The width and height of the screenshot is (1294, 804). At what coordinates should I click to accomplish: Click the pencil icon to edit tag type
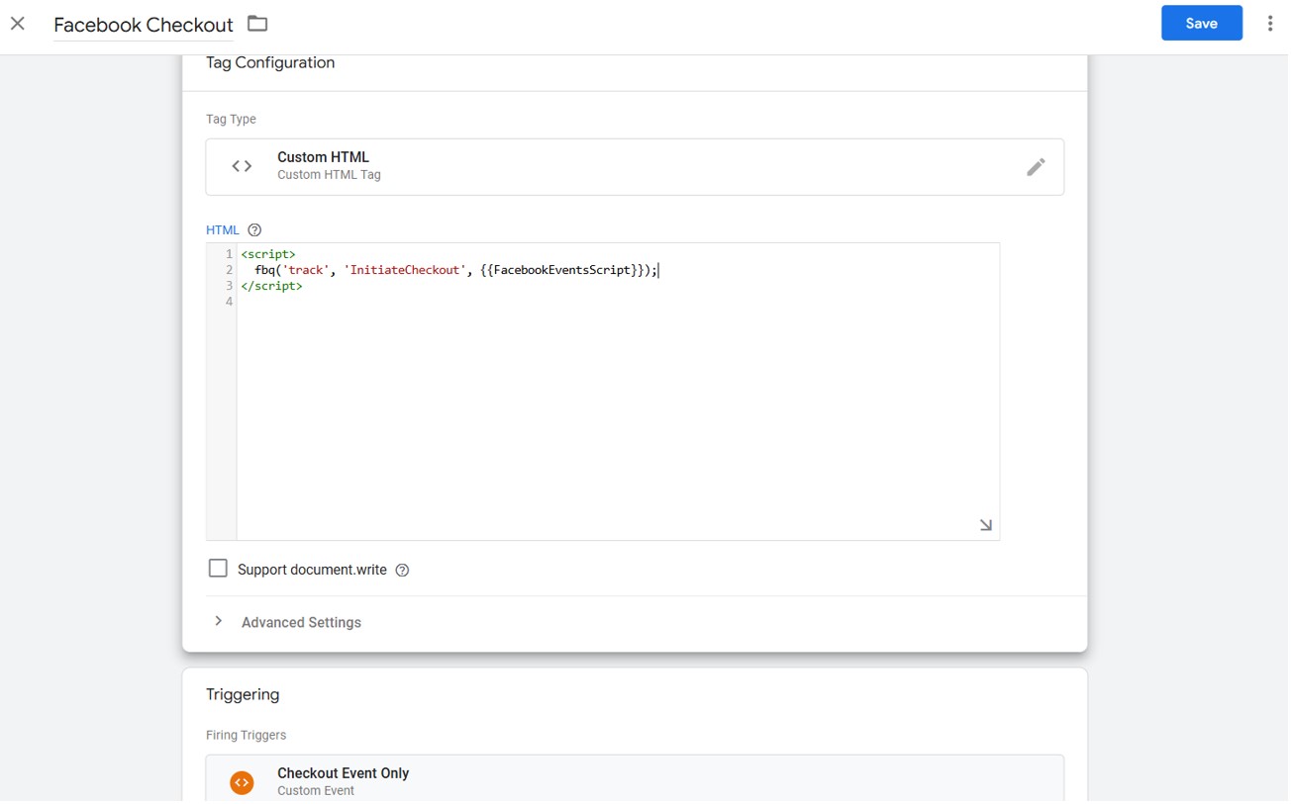click(1036, 167)
